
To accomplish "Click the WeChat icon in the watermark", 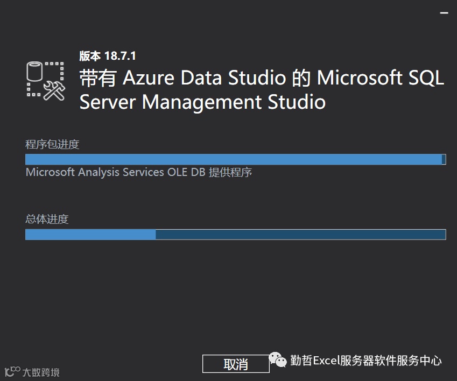I will (278, 360).
